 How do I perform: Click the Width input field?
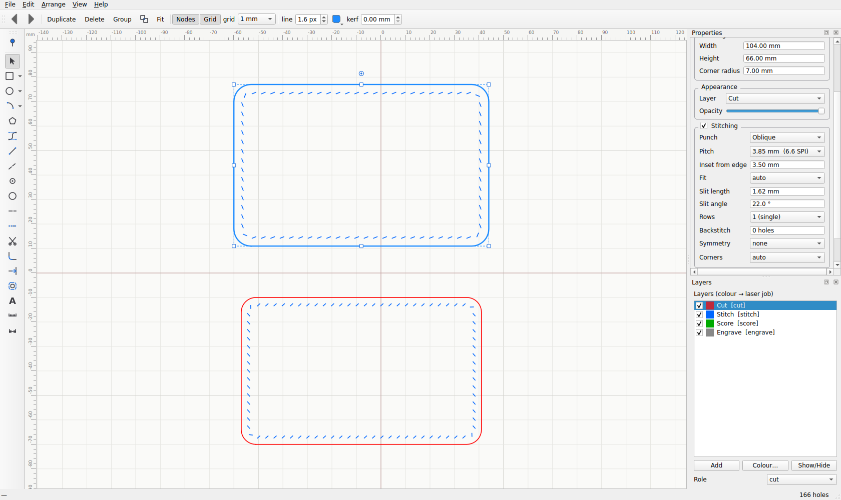coord(784,46)
